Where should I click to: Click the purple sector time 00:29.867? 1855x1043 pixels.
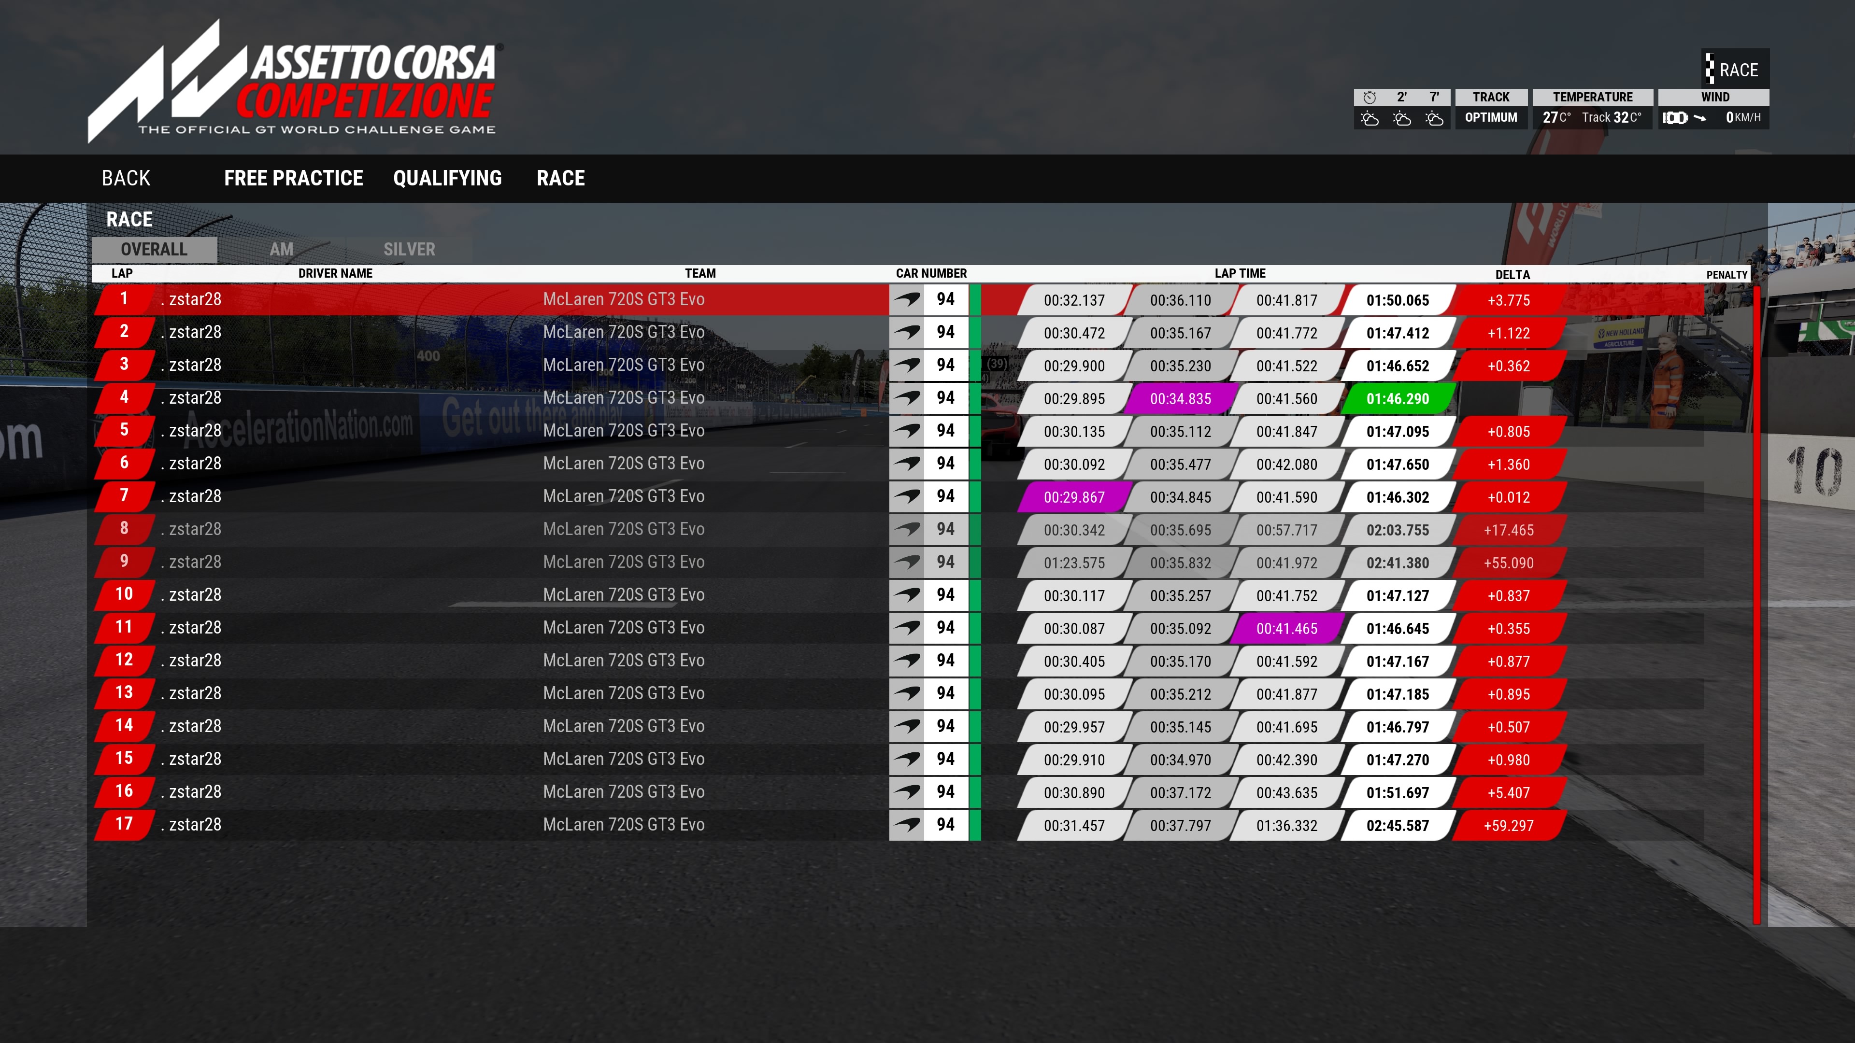pyautogui.click(x=1074, y=497)
